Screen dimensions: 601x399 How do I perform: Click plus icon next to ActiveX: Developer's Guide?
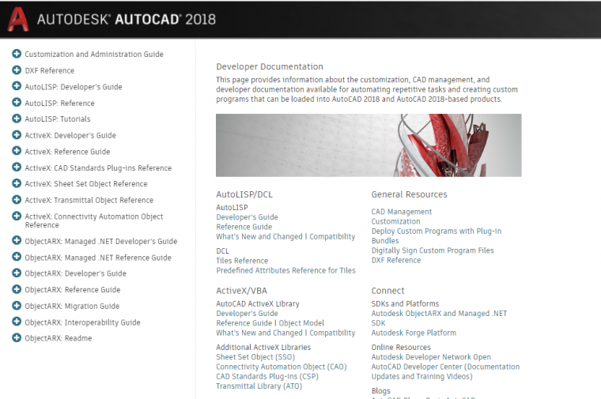[17, 135]
